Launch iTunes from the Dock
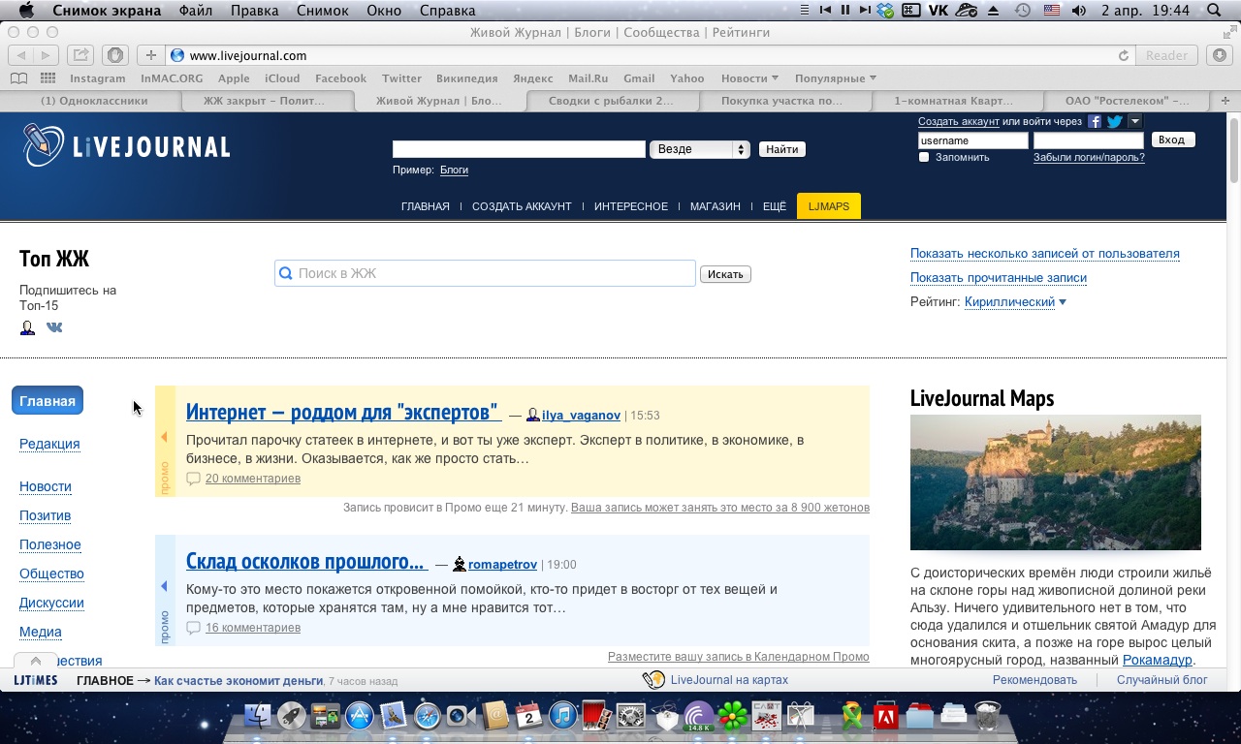Viewport: 1241px width, 744px height. pos(563,716)
